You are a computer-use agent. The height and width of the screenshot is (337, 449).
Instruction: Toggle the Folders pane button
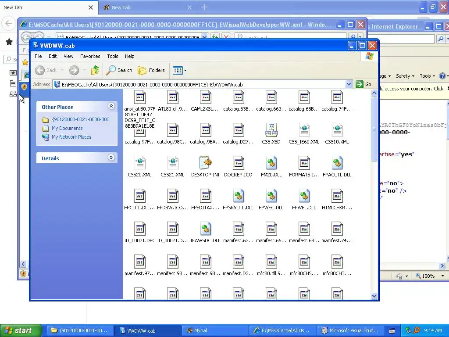(x=151, y=70)
